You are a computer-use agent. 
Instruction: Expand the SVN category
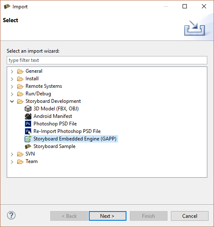12,154
